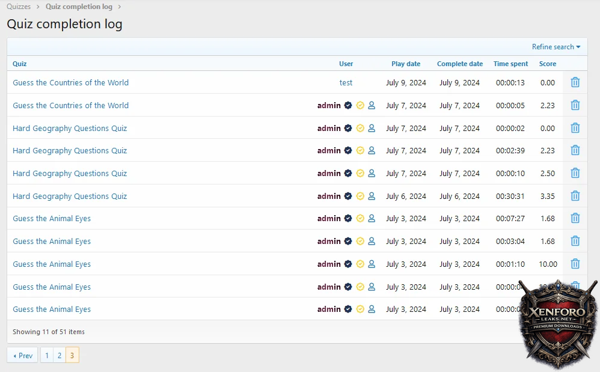The height and width of the screenshot is (372, 600).
Task: Go to the previous page with Prev
Action: (22, 355)
